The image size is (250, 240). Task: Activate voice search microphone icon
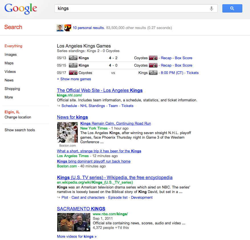coord(211,9)
